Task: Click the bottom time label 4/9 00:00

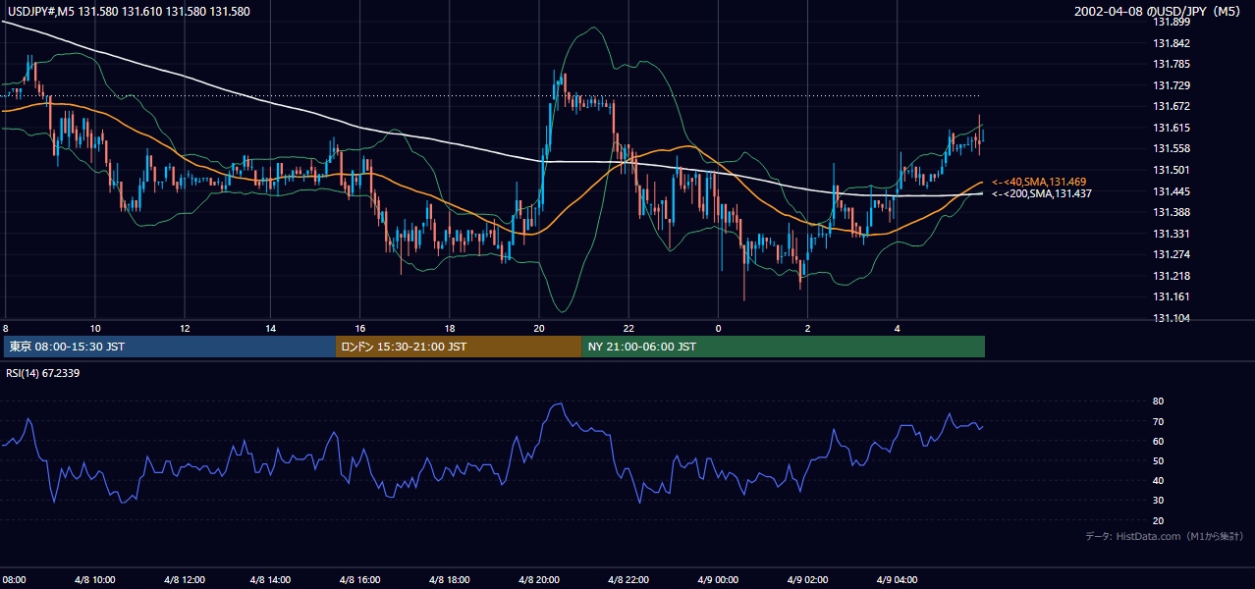Action: 718,579
